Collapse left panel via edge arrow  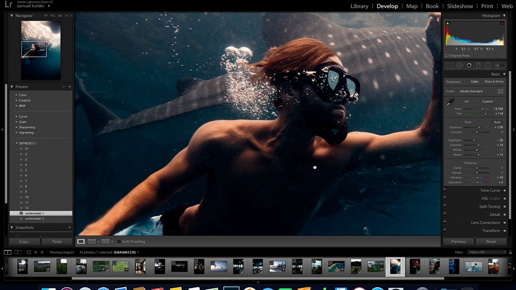(x=2, y=130)
